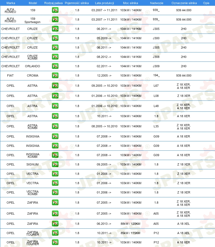Click the "05.2009 ->" production date cell

(104, 38)
